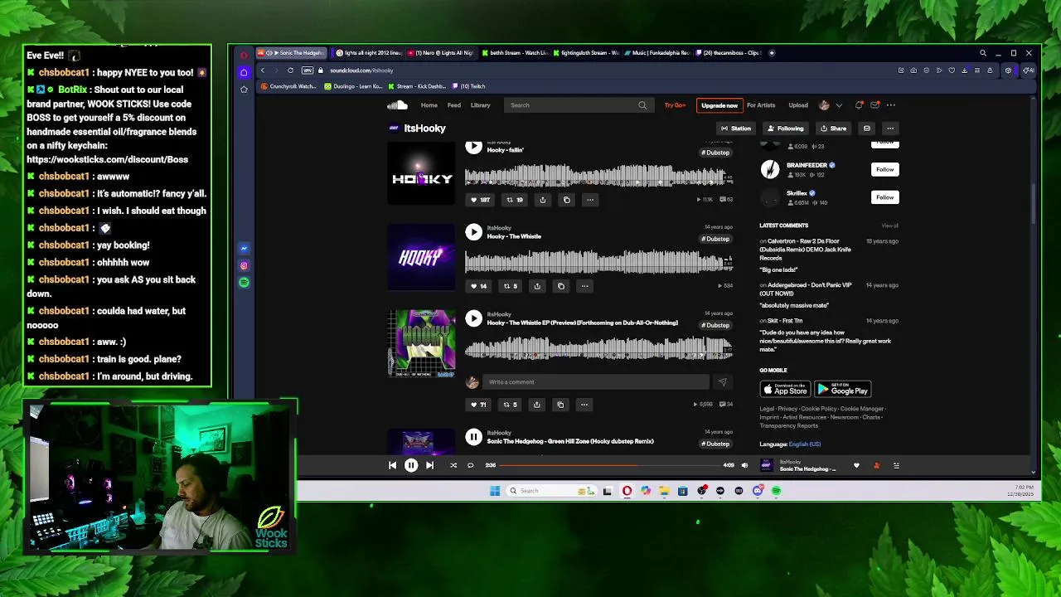Play Hooky - The Whistle EP (Preview)

[x=473, y=318]
